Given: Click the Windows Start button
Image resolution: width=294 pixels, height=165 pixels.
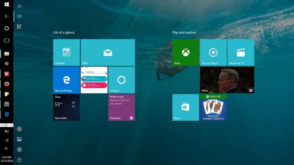Looking at the screenshot, I should point(7,4).
